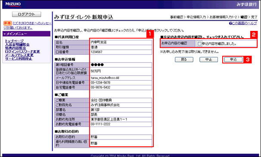Open 入出金明細照会 menu item

(17, 45)
